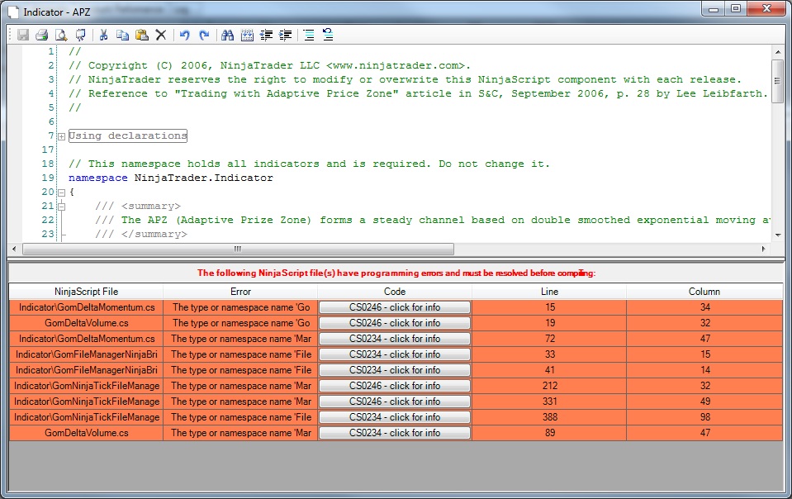Click line 2 Copyright comment

click(269, 65)
